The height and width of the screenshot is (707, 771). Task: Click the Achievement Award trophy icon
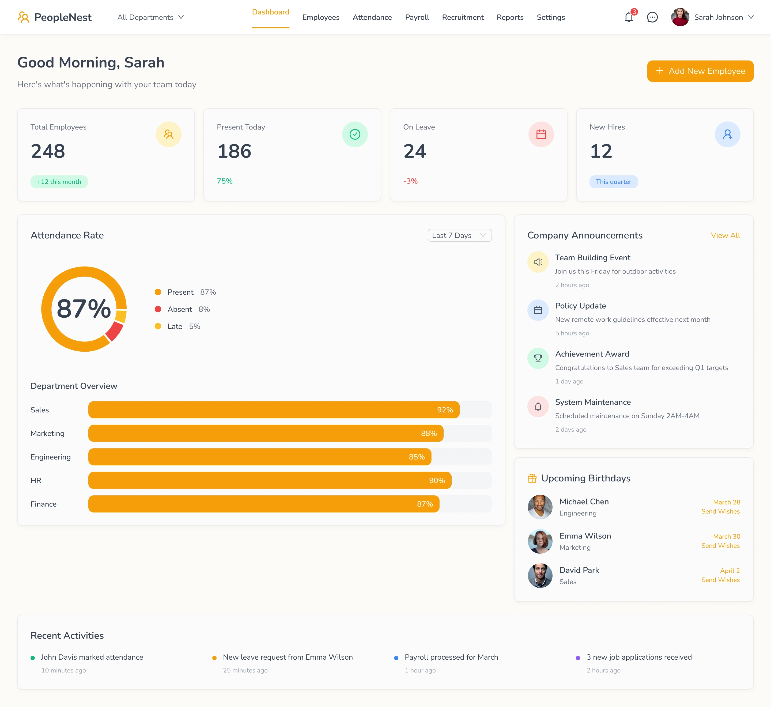tap(538, 359)
